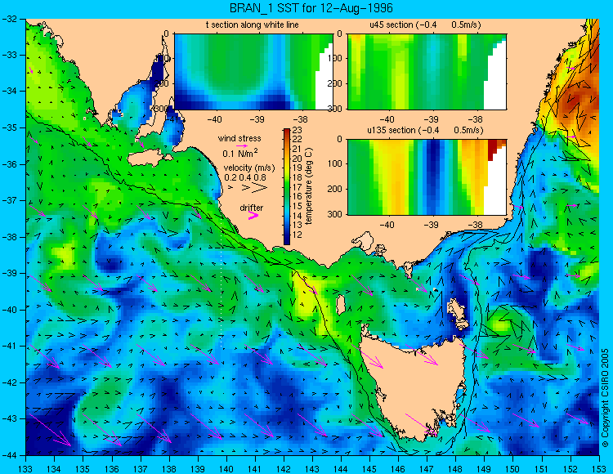
Task: Click latitude axis label -32
Action: (x=9, y=19)
